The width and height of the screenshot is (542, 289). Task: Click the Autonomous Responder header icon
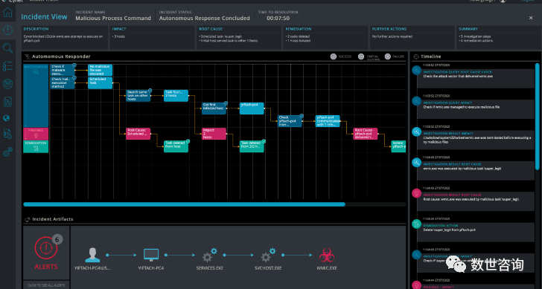(x=28, y=56)
